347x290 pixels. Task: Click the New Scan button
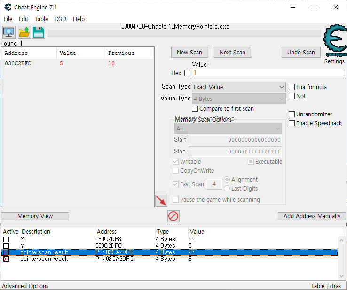tap(189, 53)
